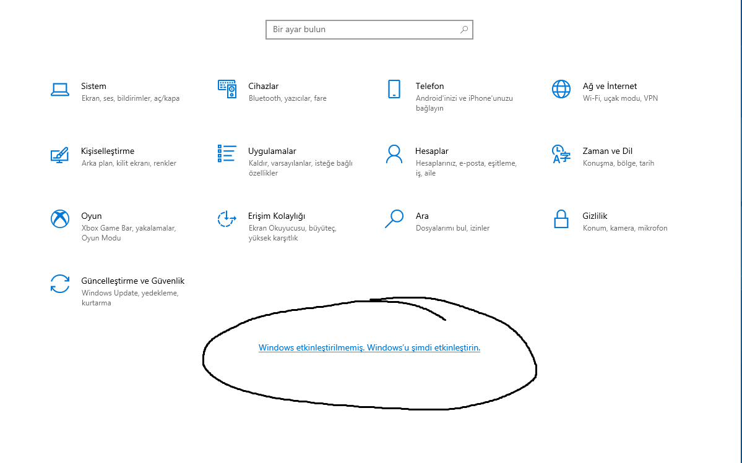Image resolution: width=742 pixels, height=463 pixels.
Task: Open the Sistem settings title
Action: tap(93, 86)
